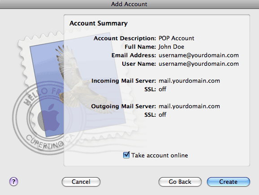This screenshot has width=259, height=195.
Task: Click the value beside User Name label
Action: pos(199,64)
